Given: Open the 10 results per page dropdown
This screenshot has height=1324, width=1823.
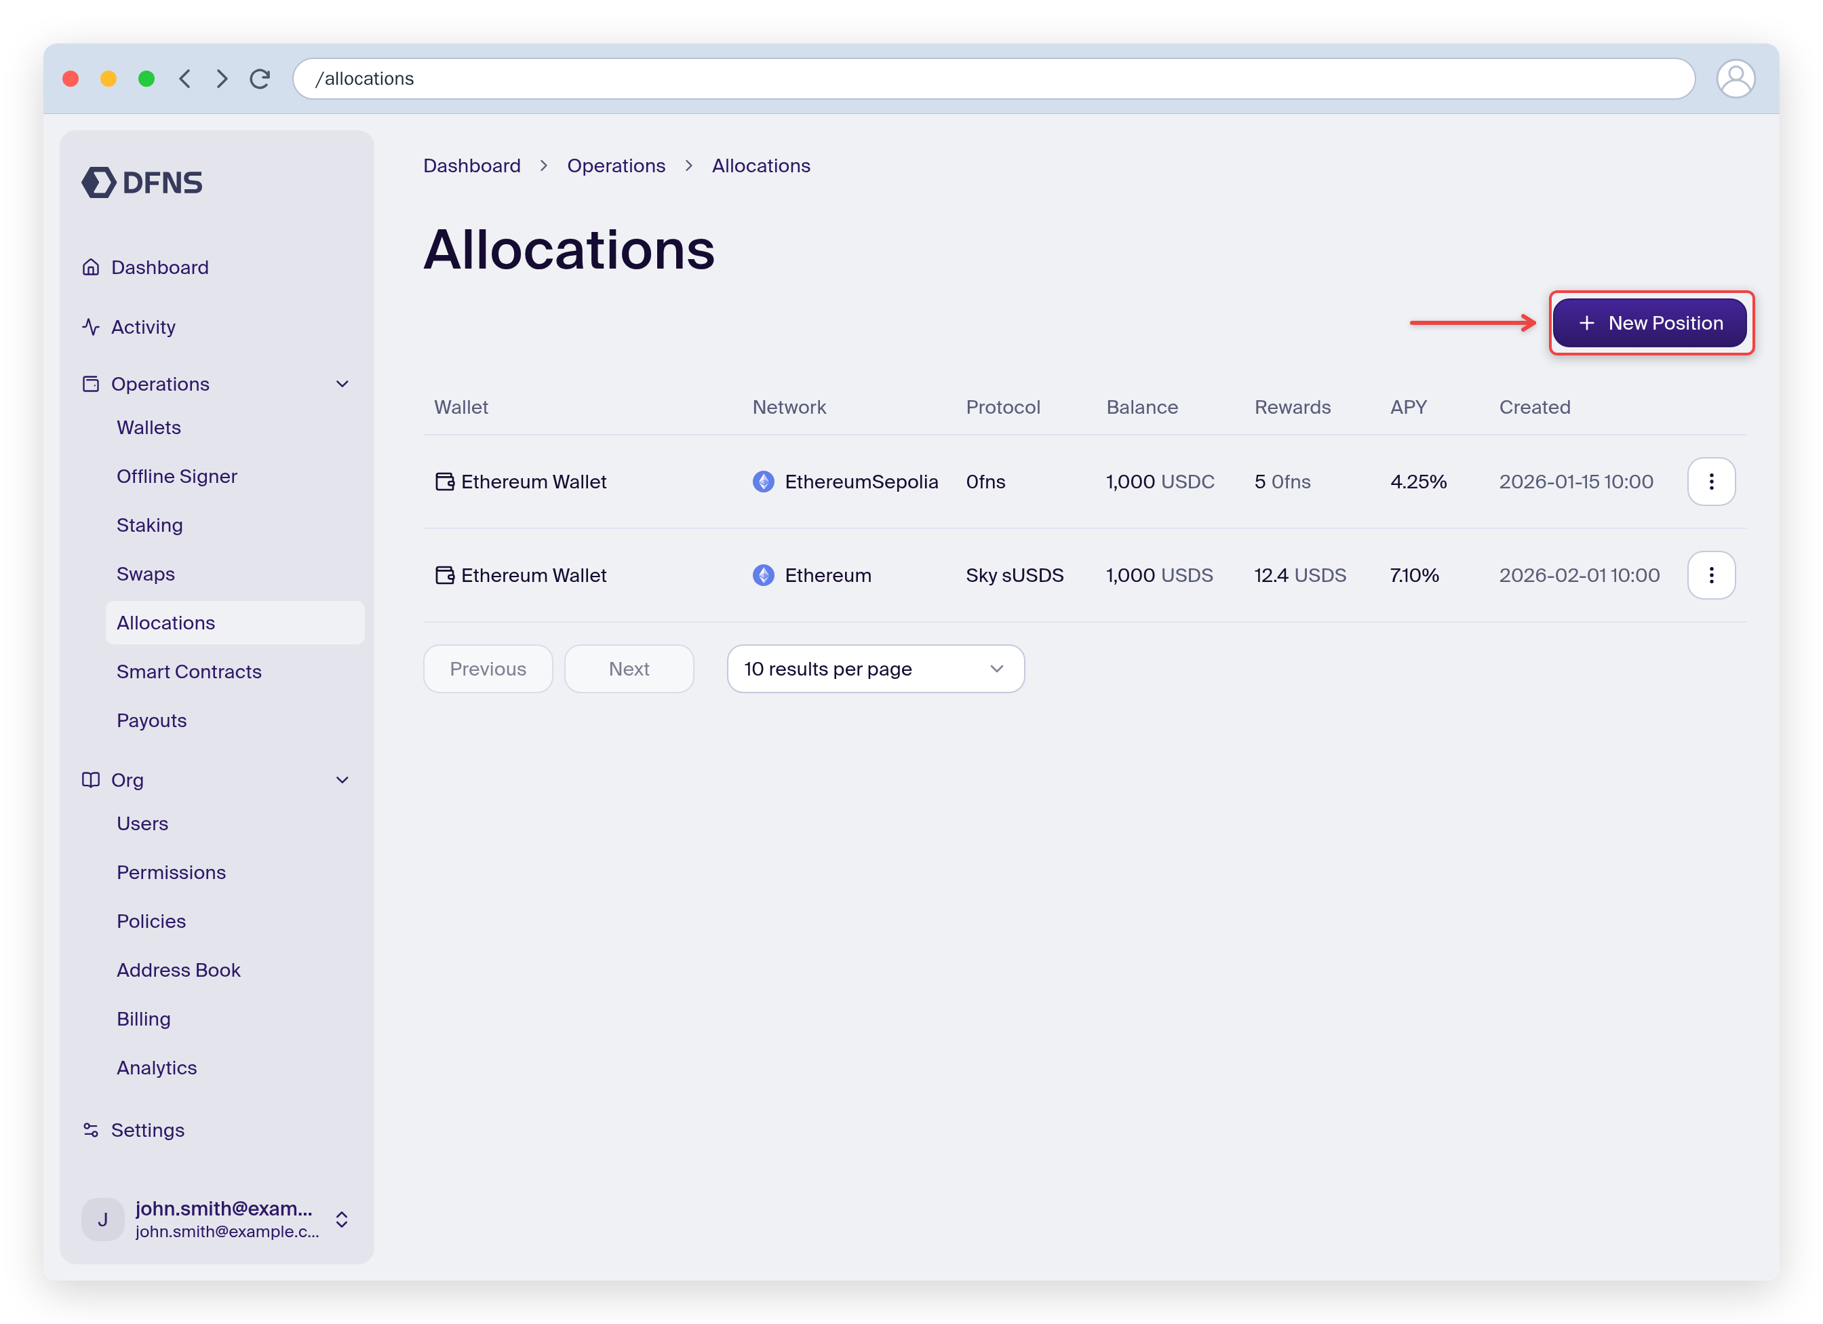Looking at the screenshot, I should tap(876, 669).
